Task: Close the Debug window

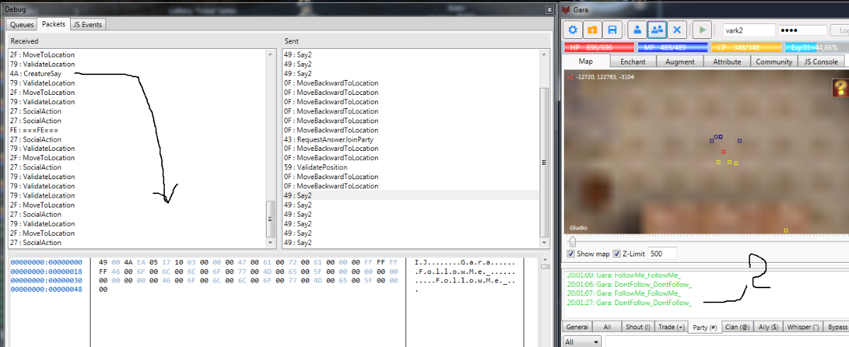Action: [550, 10]
